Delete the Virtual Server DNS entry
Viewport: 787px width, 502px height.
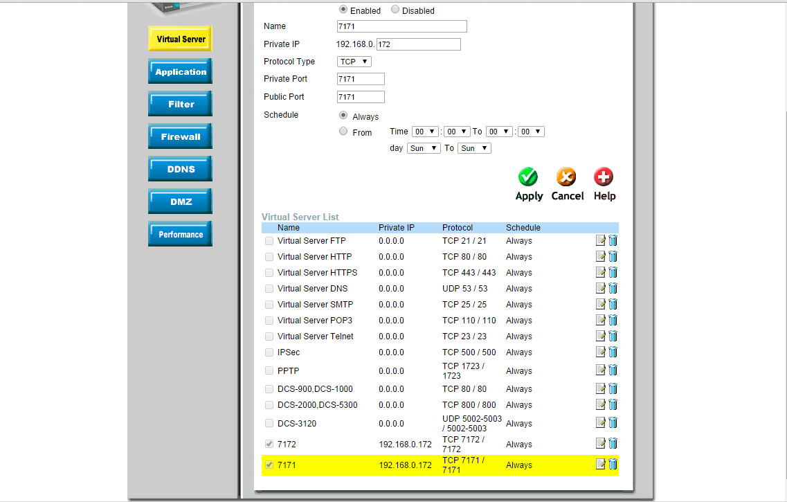[613, 289]
